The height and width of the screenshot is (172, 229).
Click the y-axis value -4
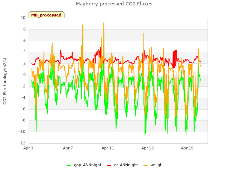click(x=24, y=97)
